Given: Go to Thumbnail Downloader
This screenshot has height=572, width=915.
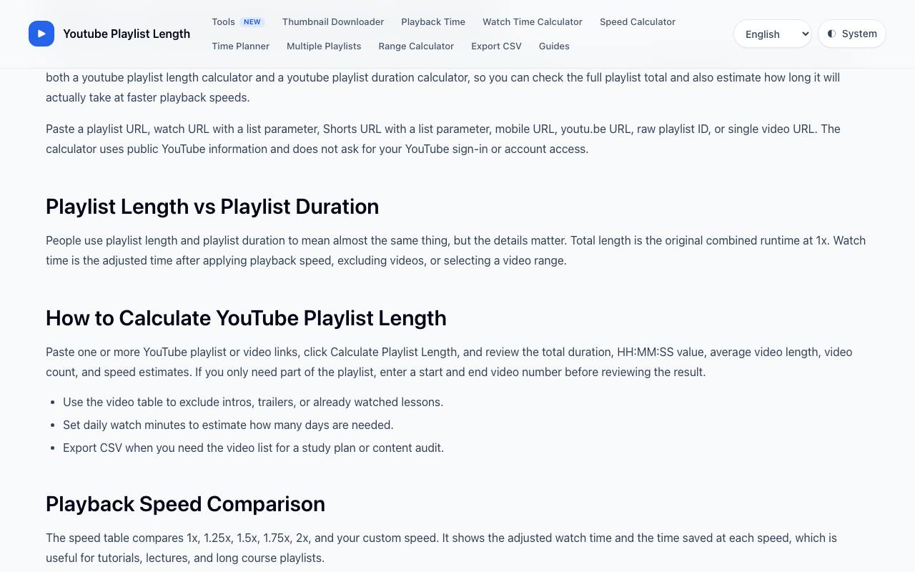Looking at the screenshot, I should click(x=333, y=21).
